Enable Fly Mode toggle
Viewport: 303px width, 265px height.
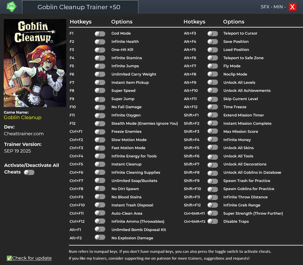point(213,66)
